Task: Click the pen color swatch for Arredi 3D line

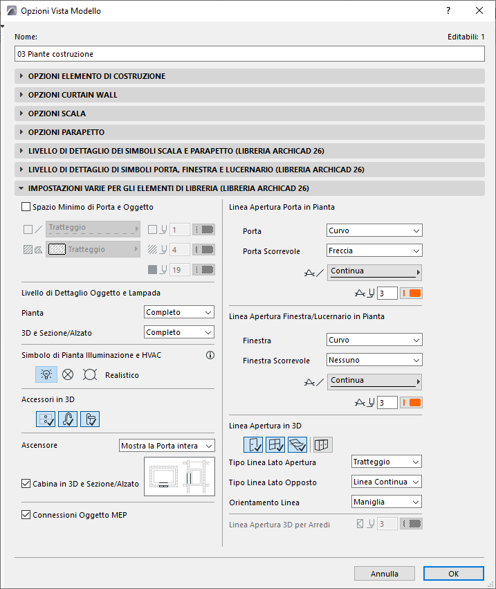Action: (x=411, y=524)
